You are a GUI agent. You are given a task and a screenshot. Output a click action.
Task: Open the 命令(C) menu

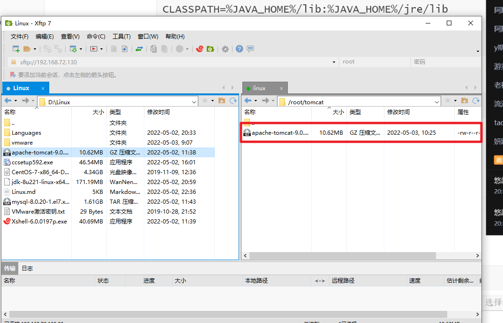(96, 37)
